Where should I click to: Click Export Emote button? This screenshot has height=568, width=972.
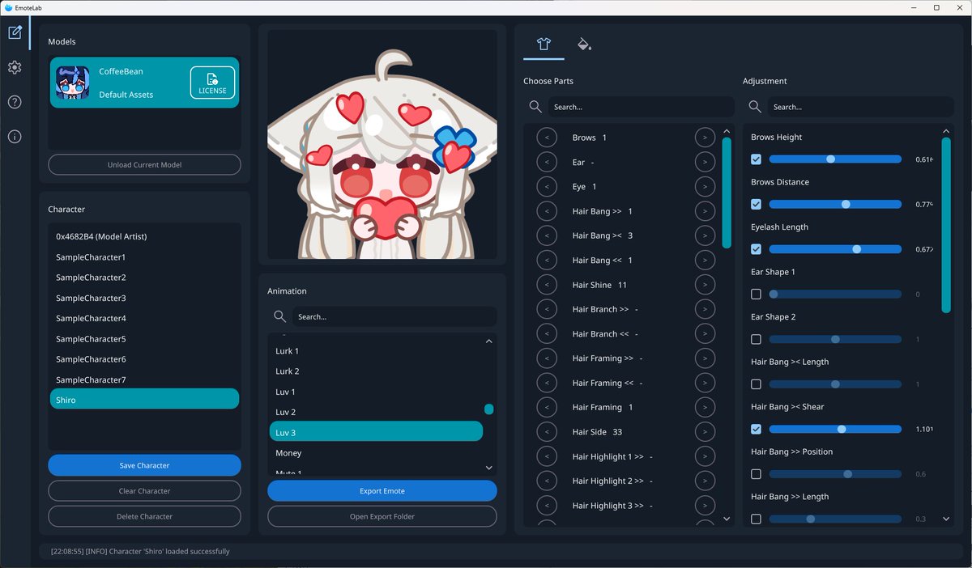(x=382, y=491)
